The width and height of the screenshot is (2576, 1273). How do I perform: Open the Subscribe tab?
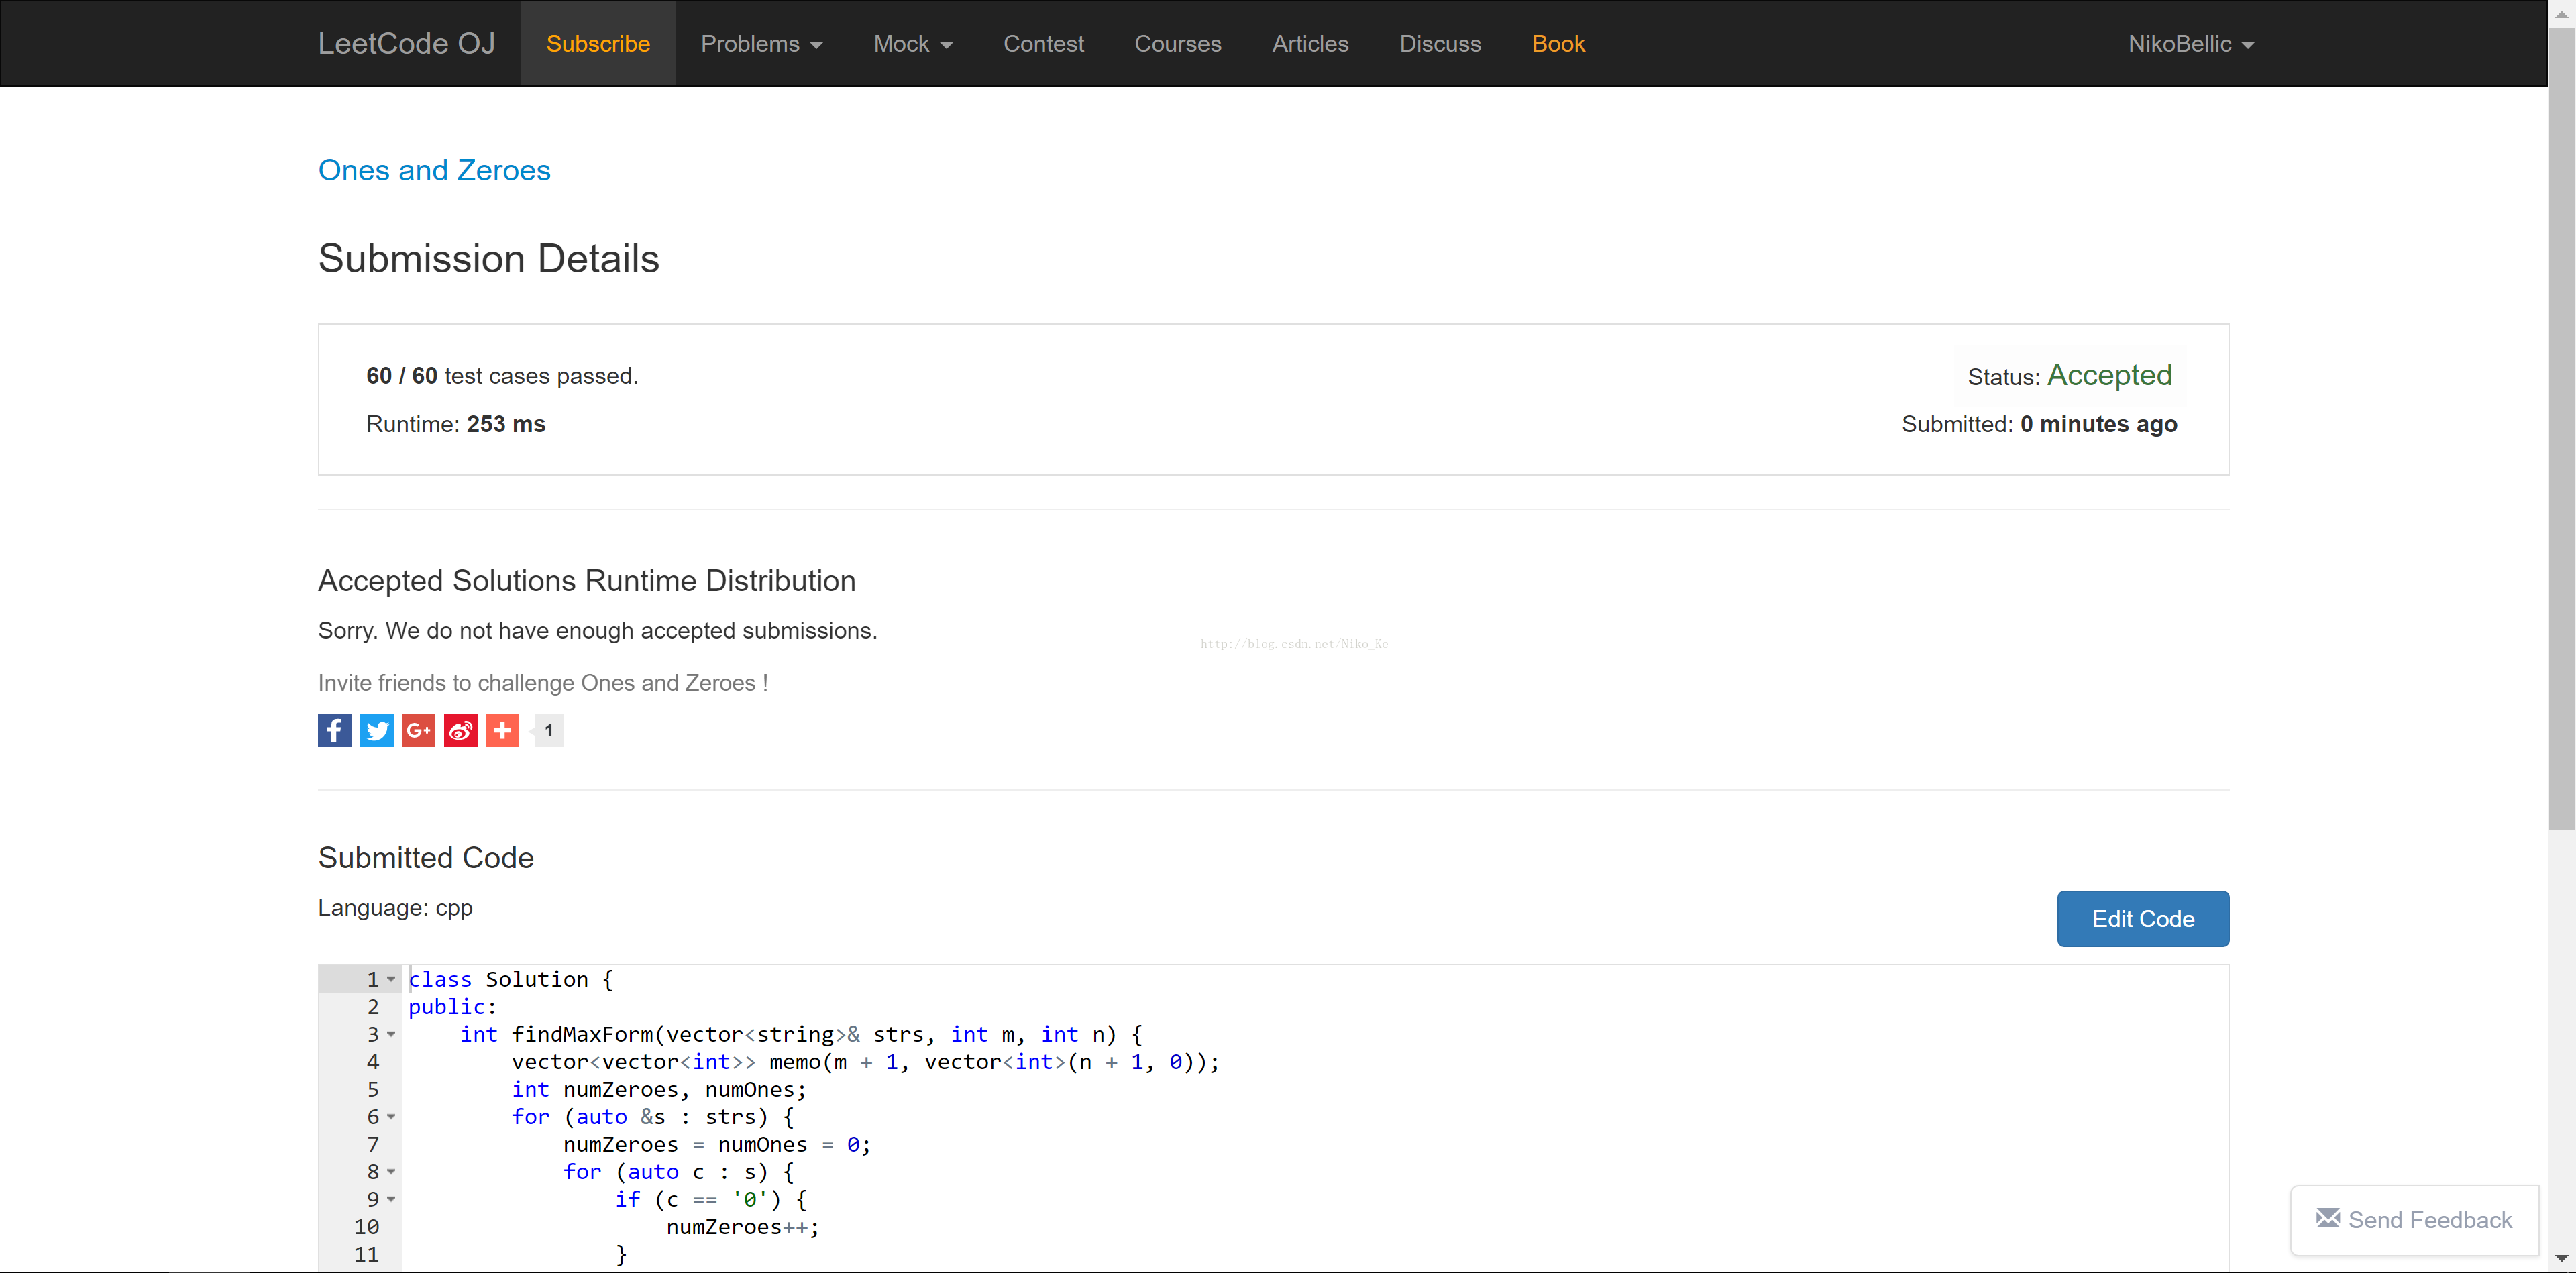pyautogui.click(x=598, y=44)
